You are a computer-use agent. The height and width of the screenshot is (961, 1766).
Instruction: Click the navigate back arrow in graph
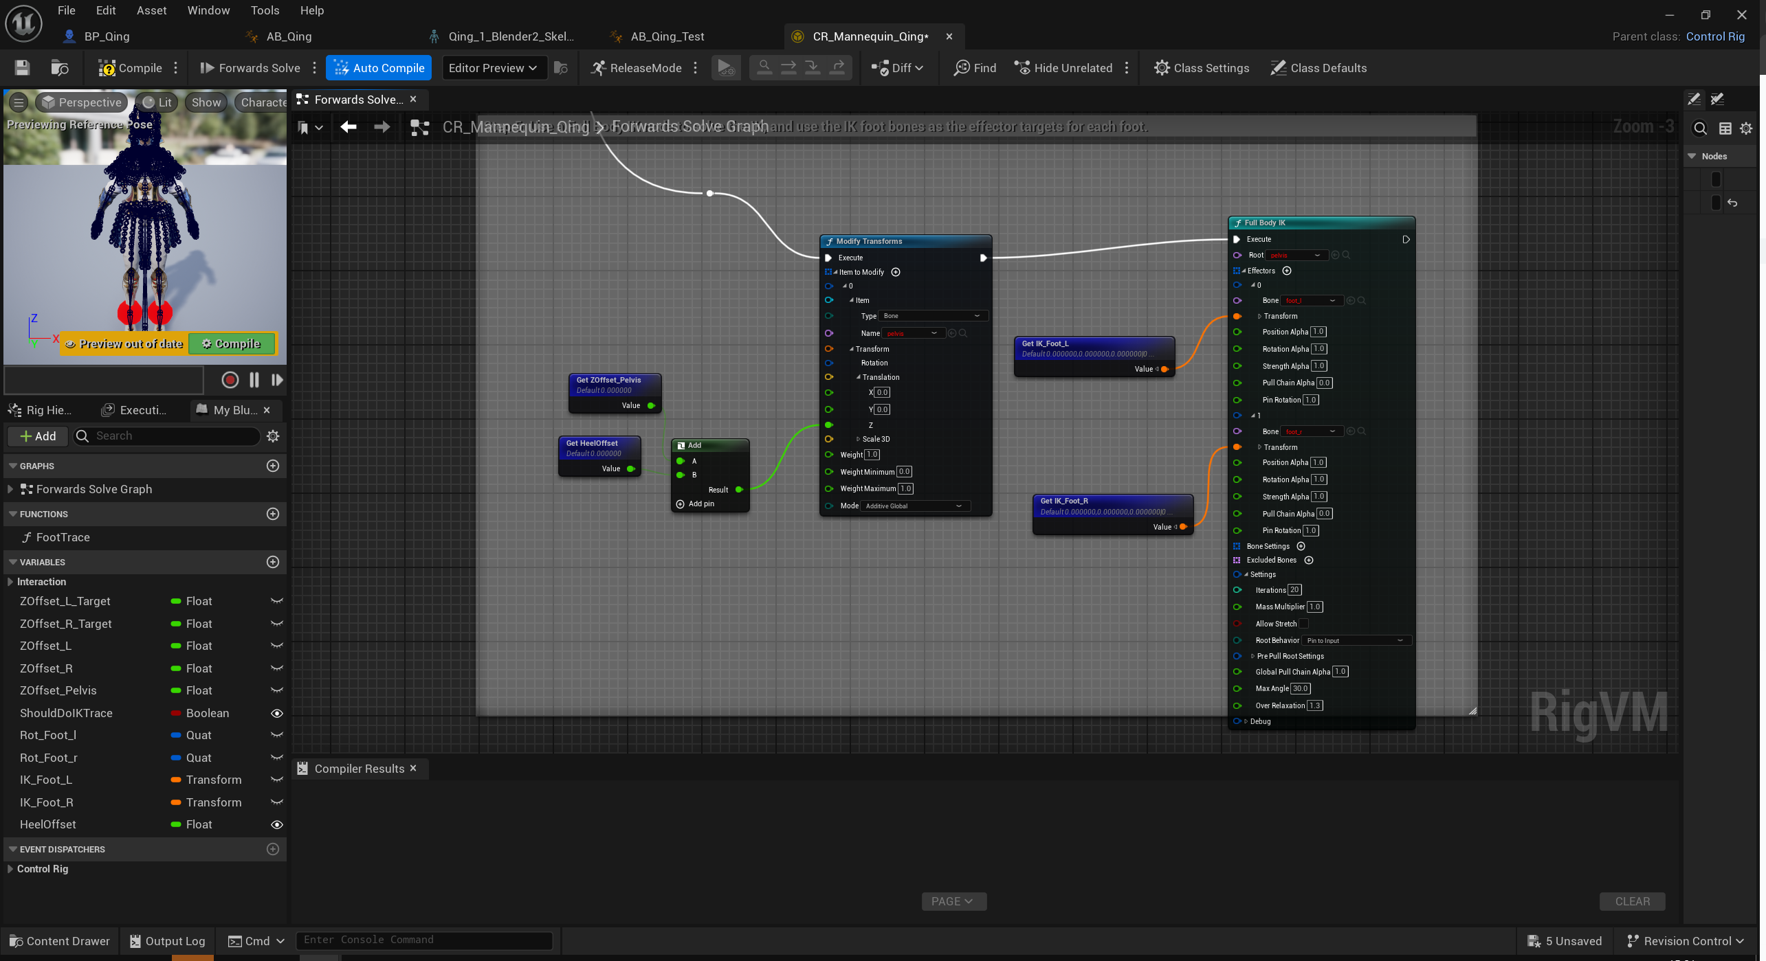349,127
